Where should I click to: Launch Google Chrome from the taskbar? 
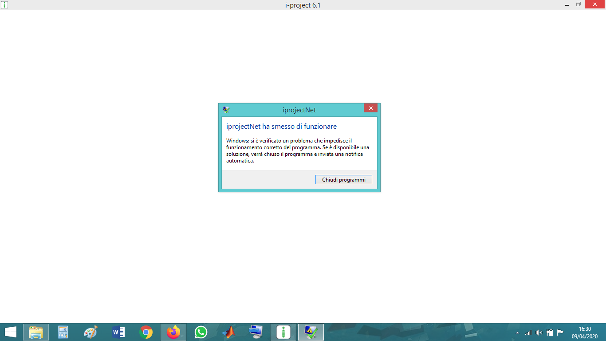click(x=146, y=332)
